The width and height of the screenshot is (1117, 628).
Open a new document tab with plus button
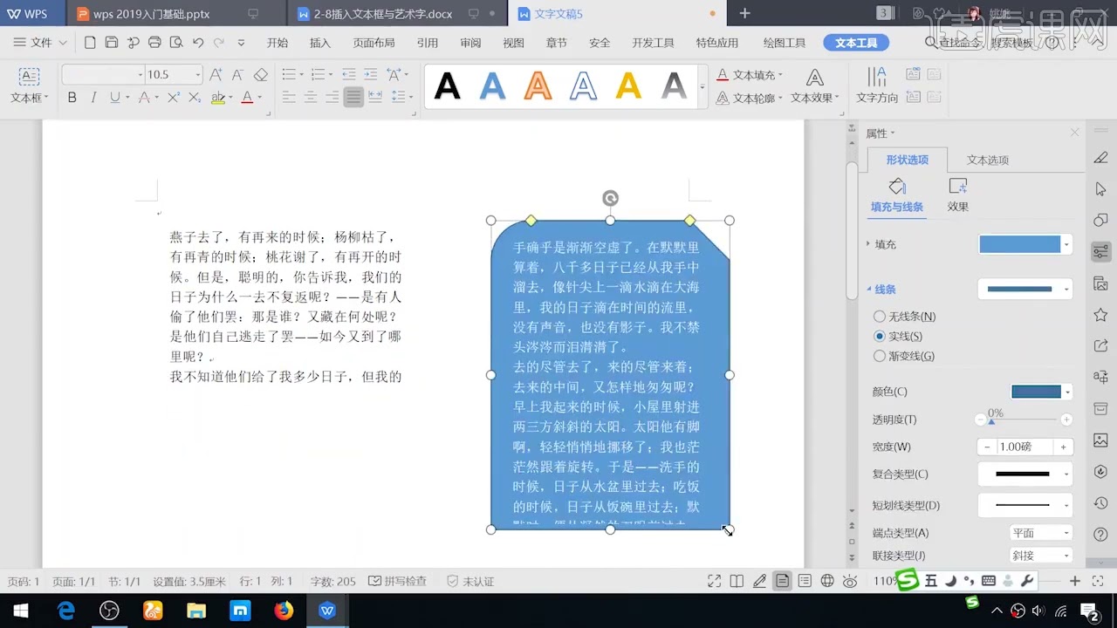[744, 13]
